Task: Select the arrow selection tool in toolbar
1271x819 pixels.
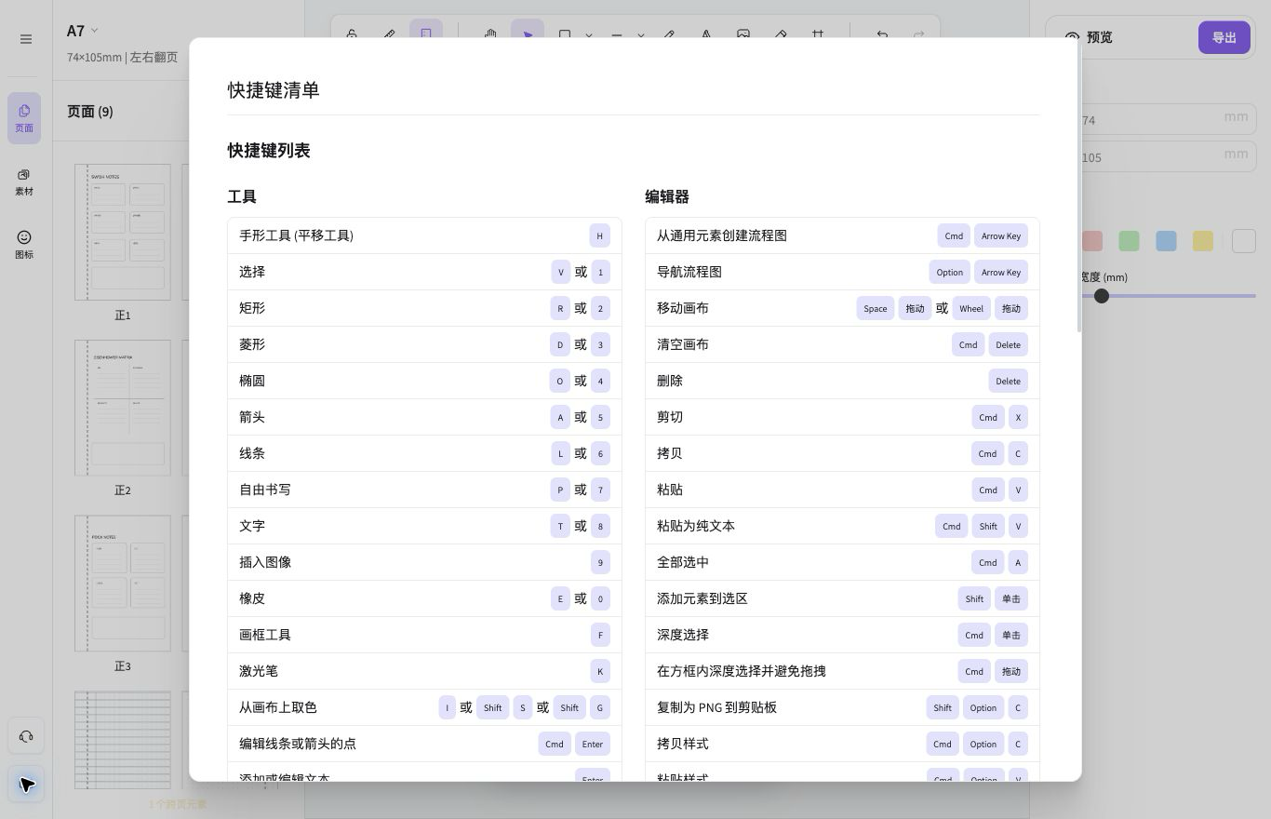Action: pos(528,34)
